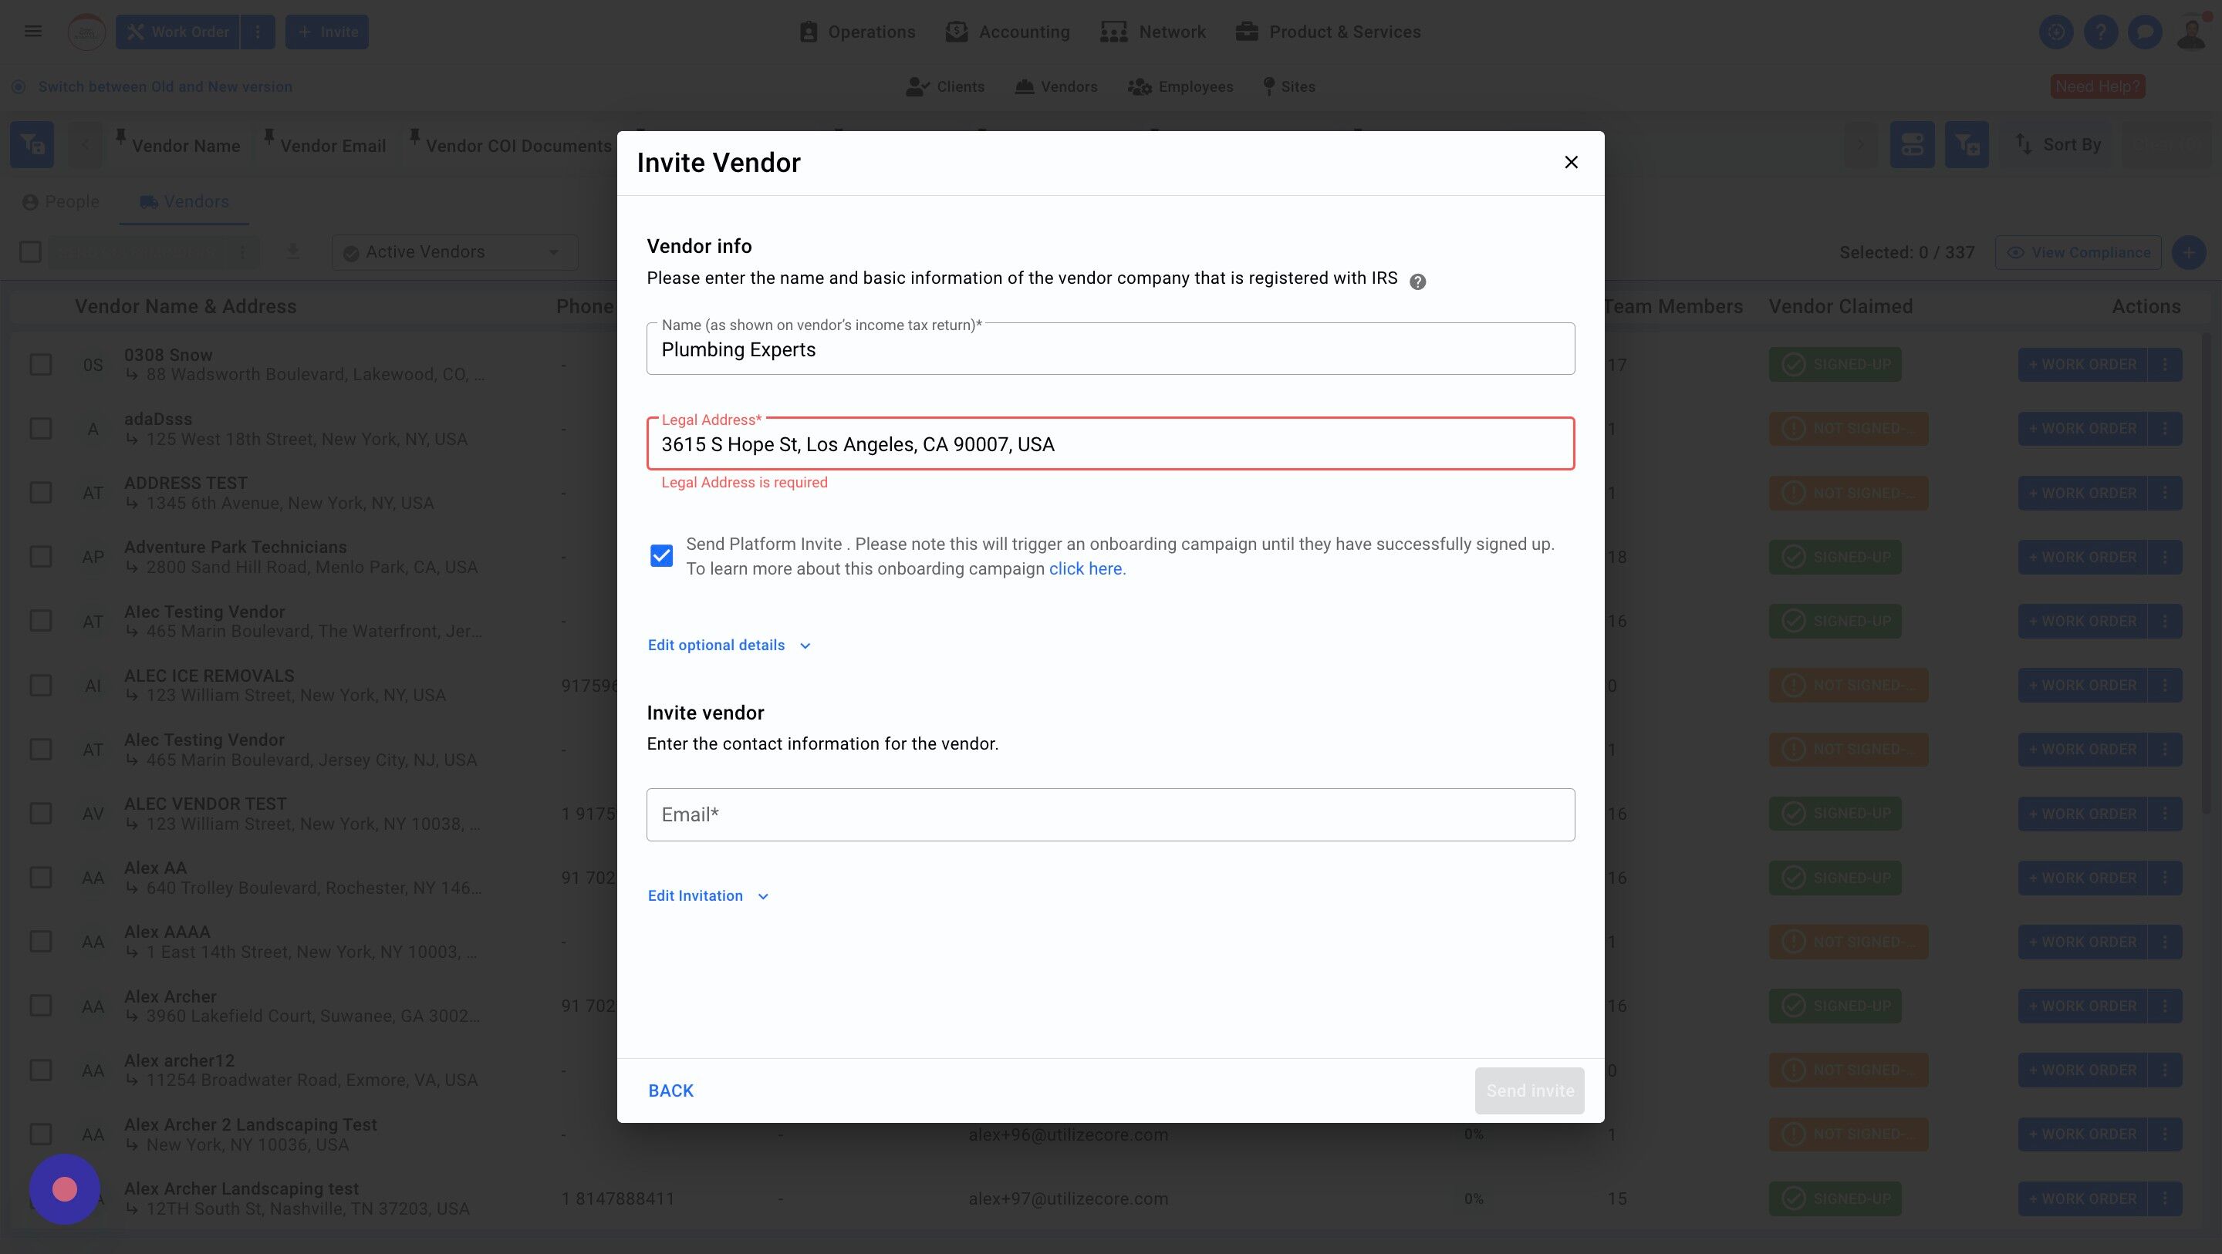The width and height of the screenshot is (2222, 1254).
Task: Click the download icon near Active Vendors
Action: coord(292,252)
